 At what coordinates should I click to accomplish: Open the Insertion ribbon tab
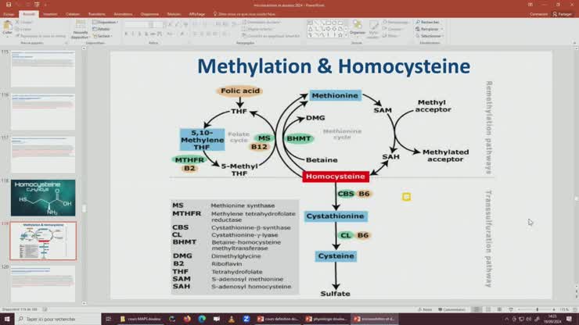point(50,13)
